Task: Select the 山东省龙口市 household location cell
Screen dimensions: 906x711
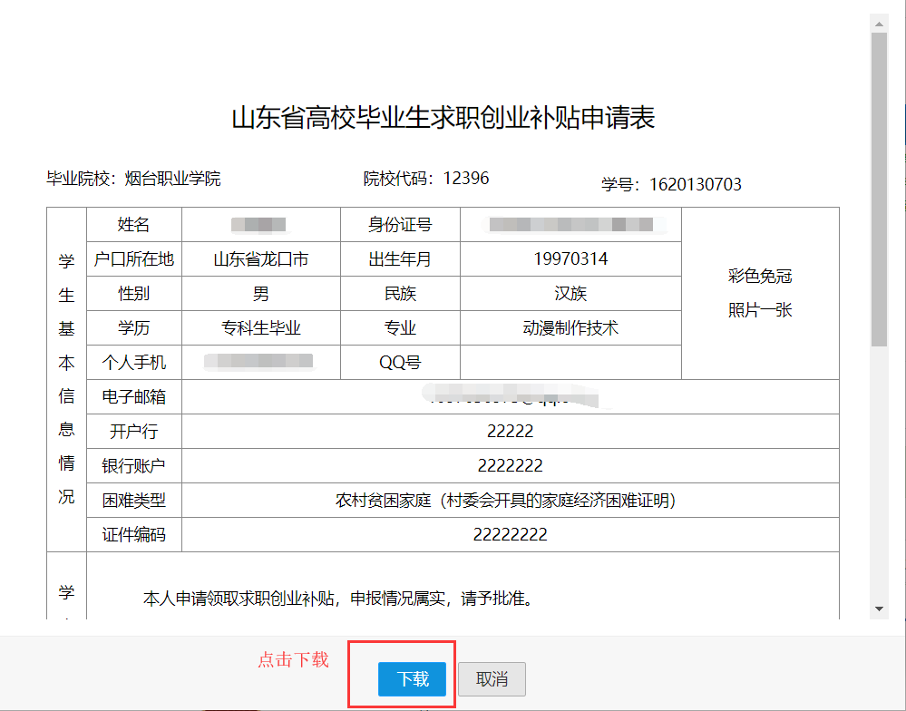Action: click(x=261, y=259)
